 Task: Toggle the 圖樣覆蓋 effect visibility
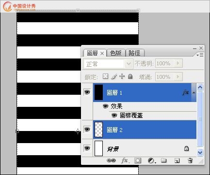click(114, 116)
